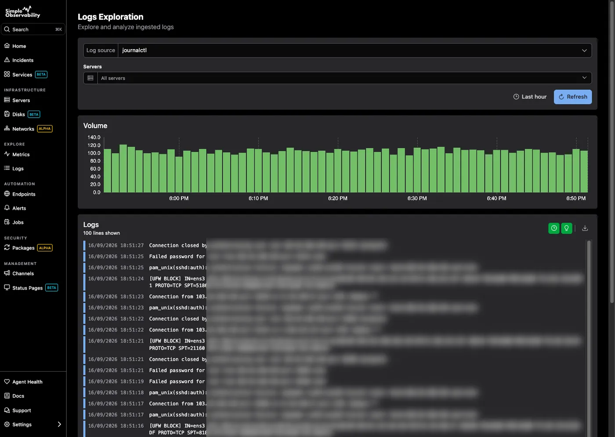Image resolution: width=615 pixels, height=437 pixels.
Task: Click the Logs list icon
Action: click(7, 168)
